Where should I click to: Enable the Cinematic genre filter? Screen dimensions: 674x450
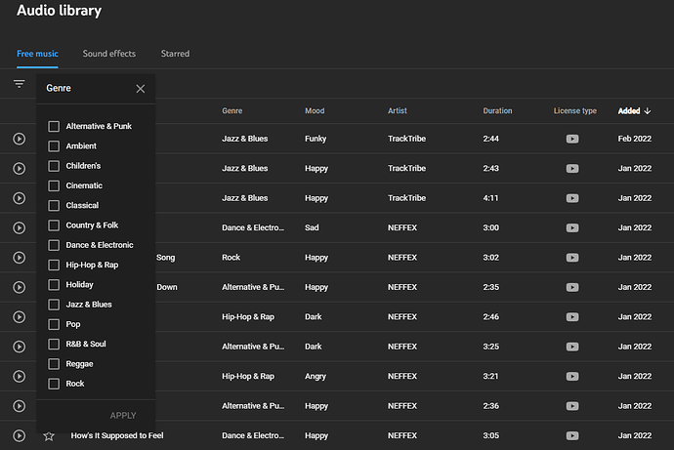pos(54,185)
